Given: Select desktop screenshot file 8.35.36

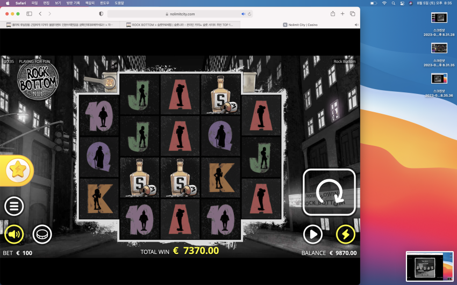Looking at the screenshot, I should tap(439, 85).
